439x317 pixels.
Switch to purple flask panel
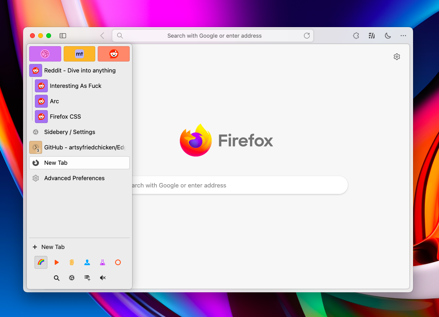click(103, 262)
